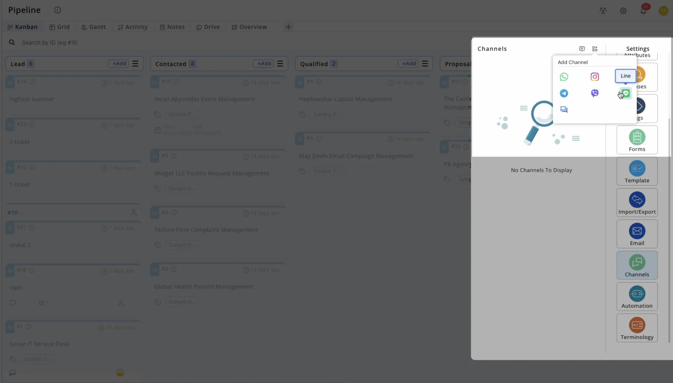Switch to Grid tab

pyautogui.click(x=59, y=27)
